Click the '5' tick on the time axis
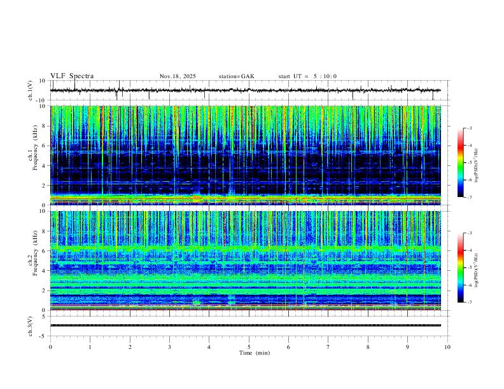 point(249,347)
